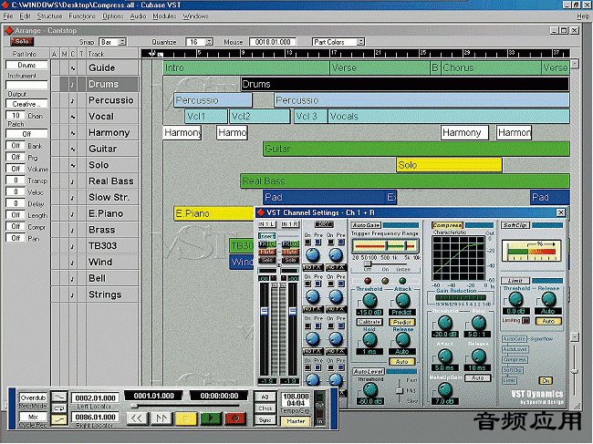Screen dimensions: 593x444
Task: Open the IN 1 L input selector
Action: (x=267, y=224)
